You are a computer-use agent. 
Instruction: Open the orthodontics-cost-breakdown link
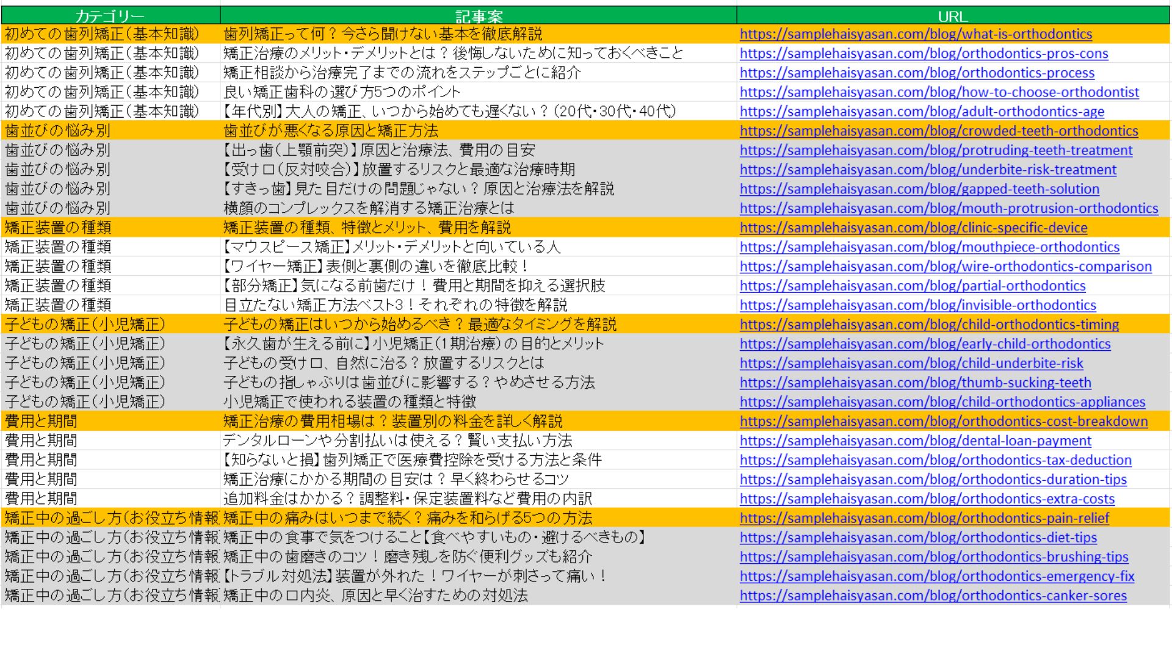pos(943,422)
